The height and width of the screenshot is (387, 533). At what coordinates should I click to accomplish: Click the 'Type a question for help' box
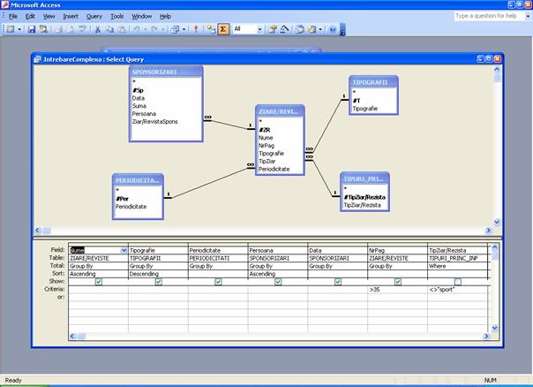point(489,16)
